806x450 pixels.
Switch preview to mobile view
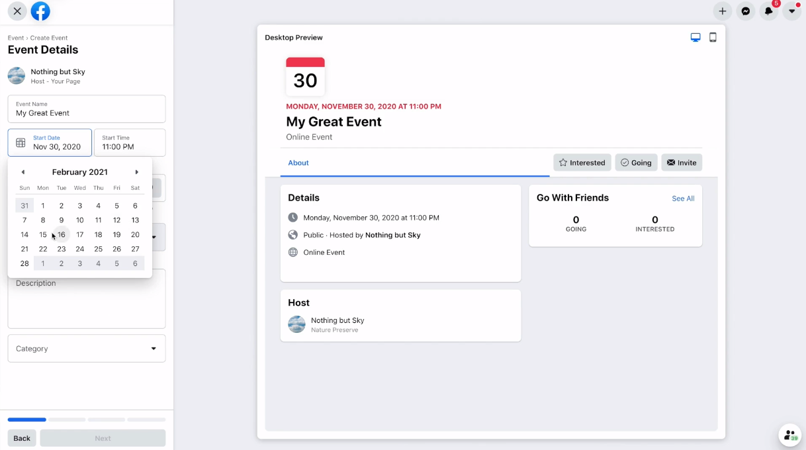(713, 37)
